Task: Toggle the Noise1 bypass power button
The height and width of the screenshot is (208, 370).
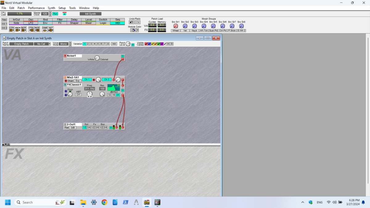Action: click(x=123, y=56)
